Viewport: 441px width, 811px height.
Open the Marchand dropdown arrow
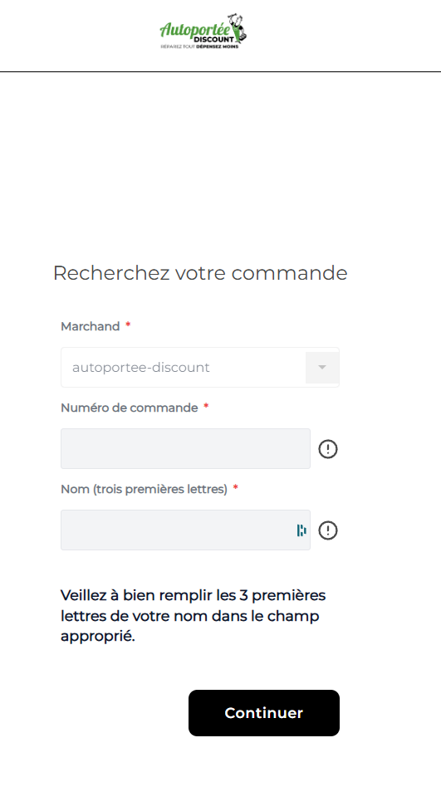click(322, 367)
